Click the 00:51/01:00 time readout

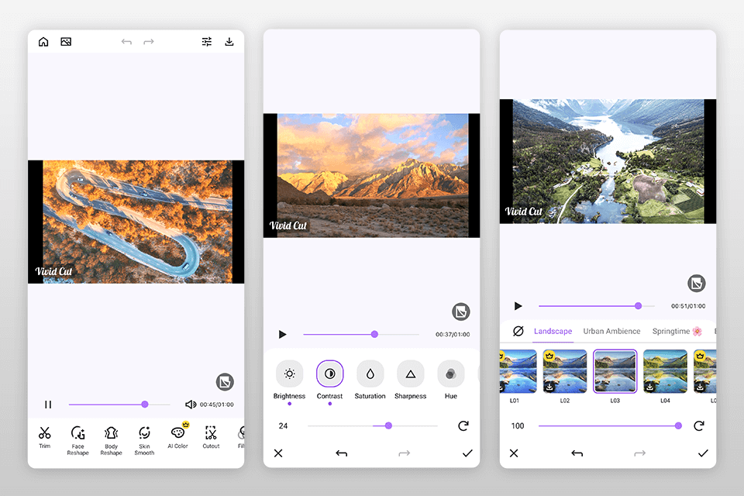[x=688, y=306]
